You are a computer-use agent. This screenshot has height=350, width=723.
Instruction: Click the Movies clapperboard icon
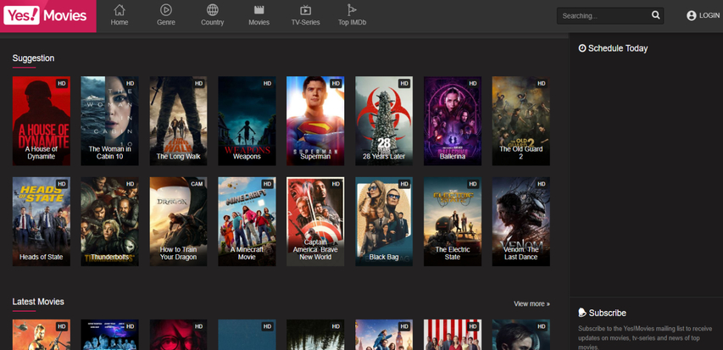click(259, 9)
